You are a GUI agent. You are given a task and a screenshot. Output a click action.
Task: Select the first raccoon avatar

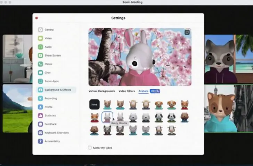pos(107,130)
